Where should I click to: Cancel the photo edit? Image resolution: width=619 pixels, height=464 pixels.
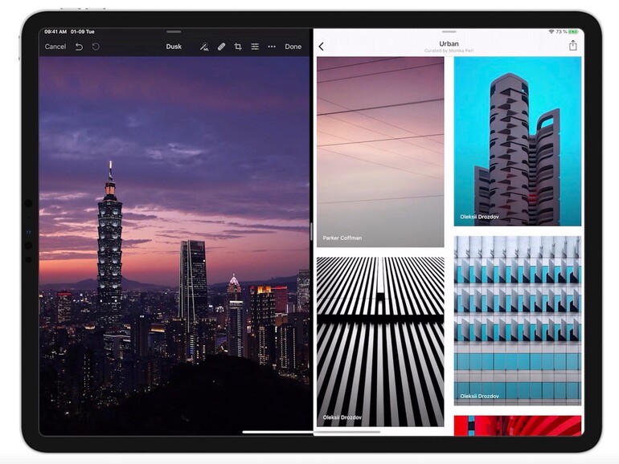pyautogui.click(x=55, y=47)
